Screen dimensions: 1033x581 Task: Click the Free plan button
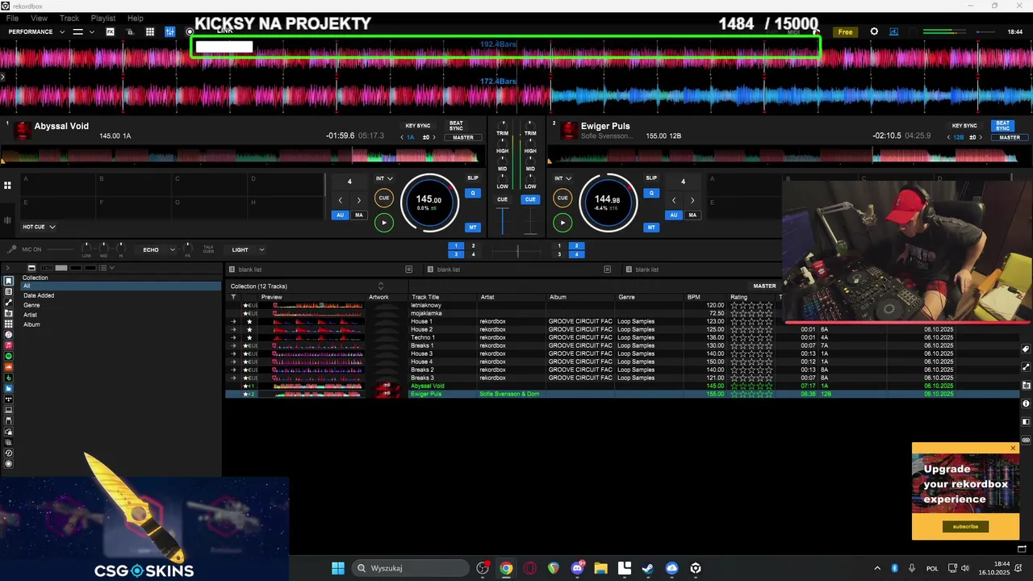pos(845,32)
